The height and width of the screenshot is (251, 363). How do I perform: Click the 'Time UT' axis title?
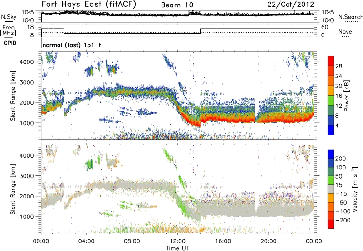(x=177, y=248)
